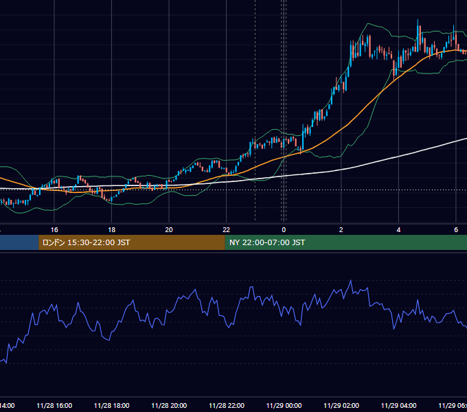
Task: Click the 11/28 18:00 timestamp label
Action: pos(112,406)
